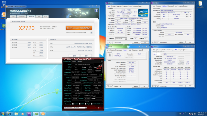
Task: Select the GPU-Z shortcut icon on the desktop
Action: pos(3,26)
